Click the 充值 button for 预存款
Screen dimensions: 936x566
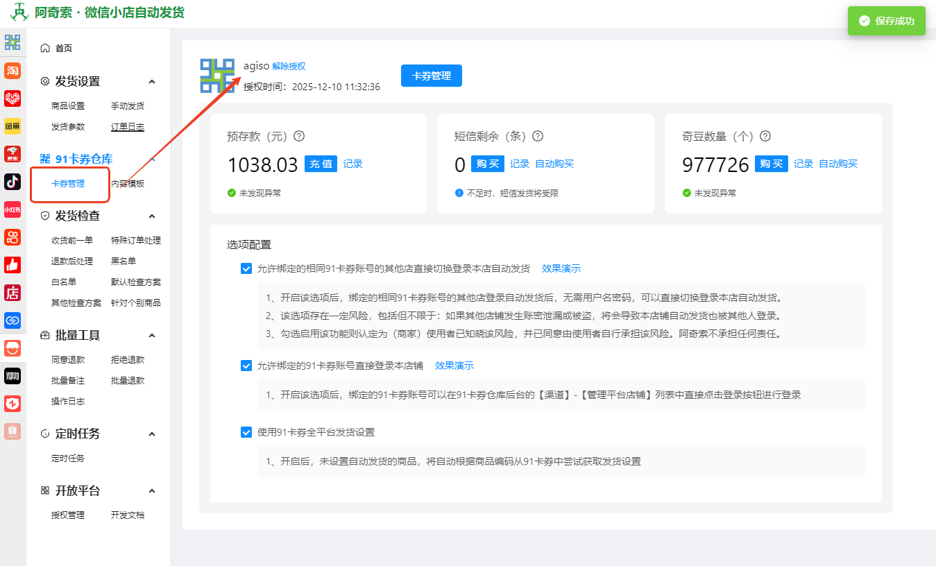(x=321, y=164)
